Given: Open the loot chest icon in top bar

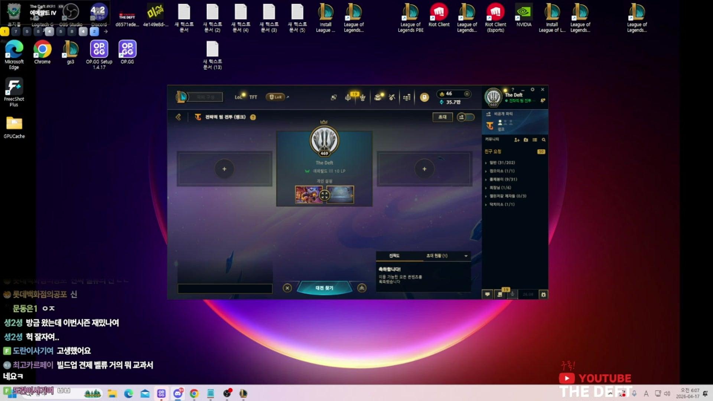Looking at the screenshot, I should coord(378,97).
